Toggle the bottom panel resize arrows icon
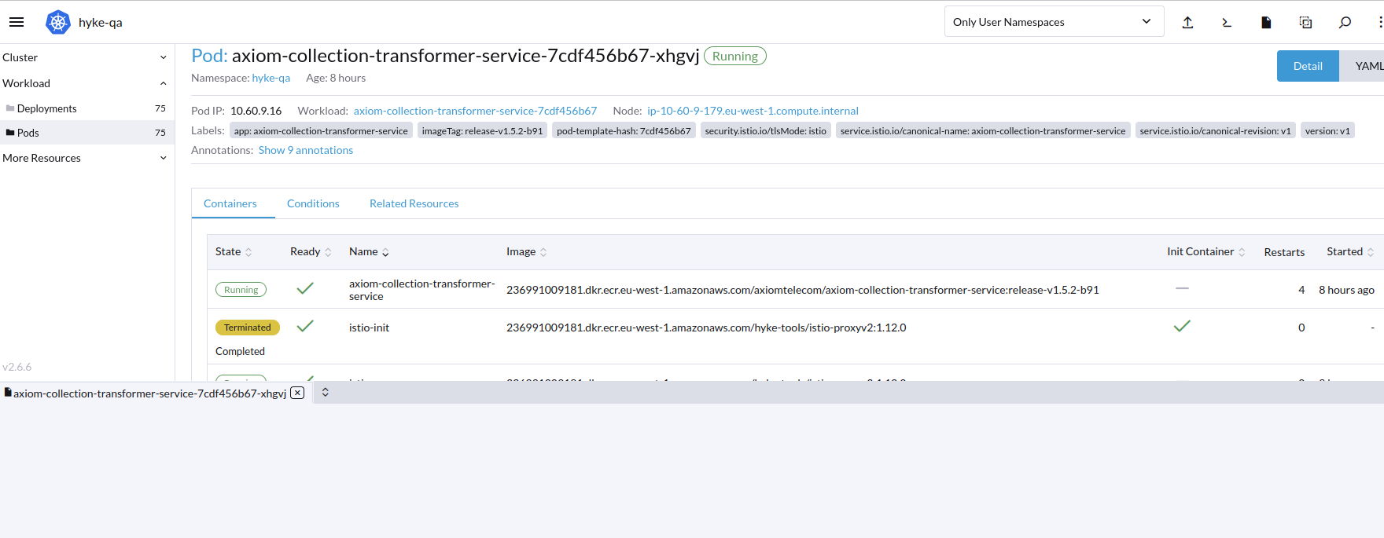The width and height of the screenshot is (1384, 538). (325, 392)
